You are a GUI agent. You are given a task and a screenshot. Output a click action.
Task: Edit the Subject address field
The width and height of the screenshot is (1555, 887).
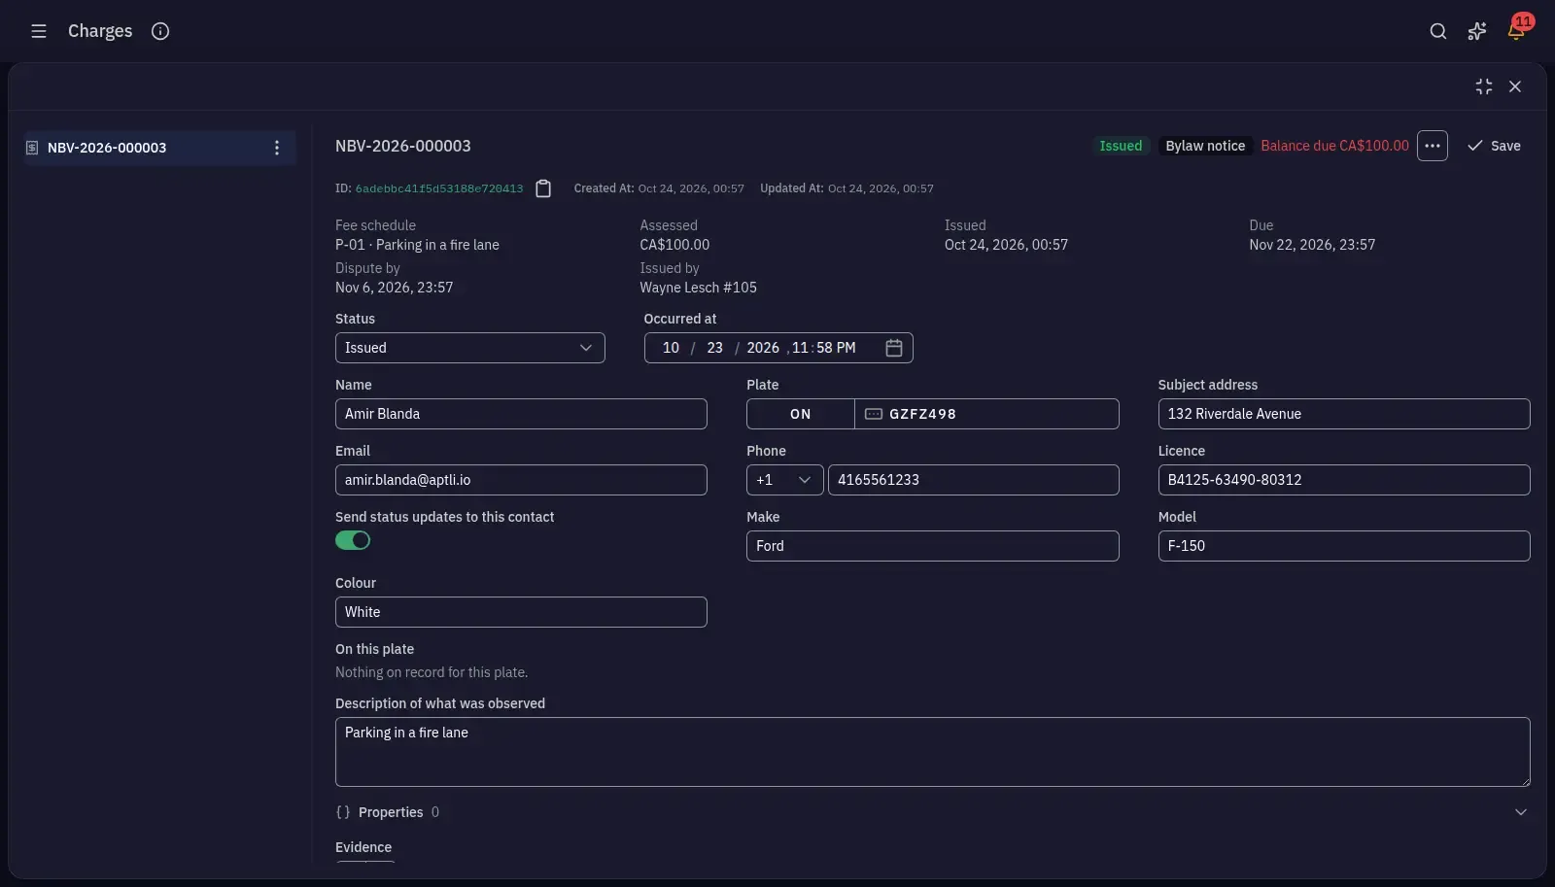(x=1344, y=414)
